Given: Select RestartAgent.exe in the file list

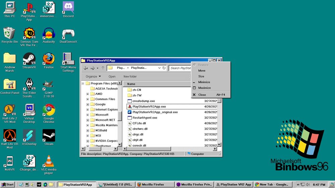Looking at the screenshot, I should pyautogui.click(x=142, y=118).
